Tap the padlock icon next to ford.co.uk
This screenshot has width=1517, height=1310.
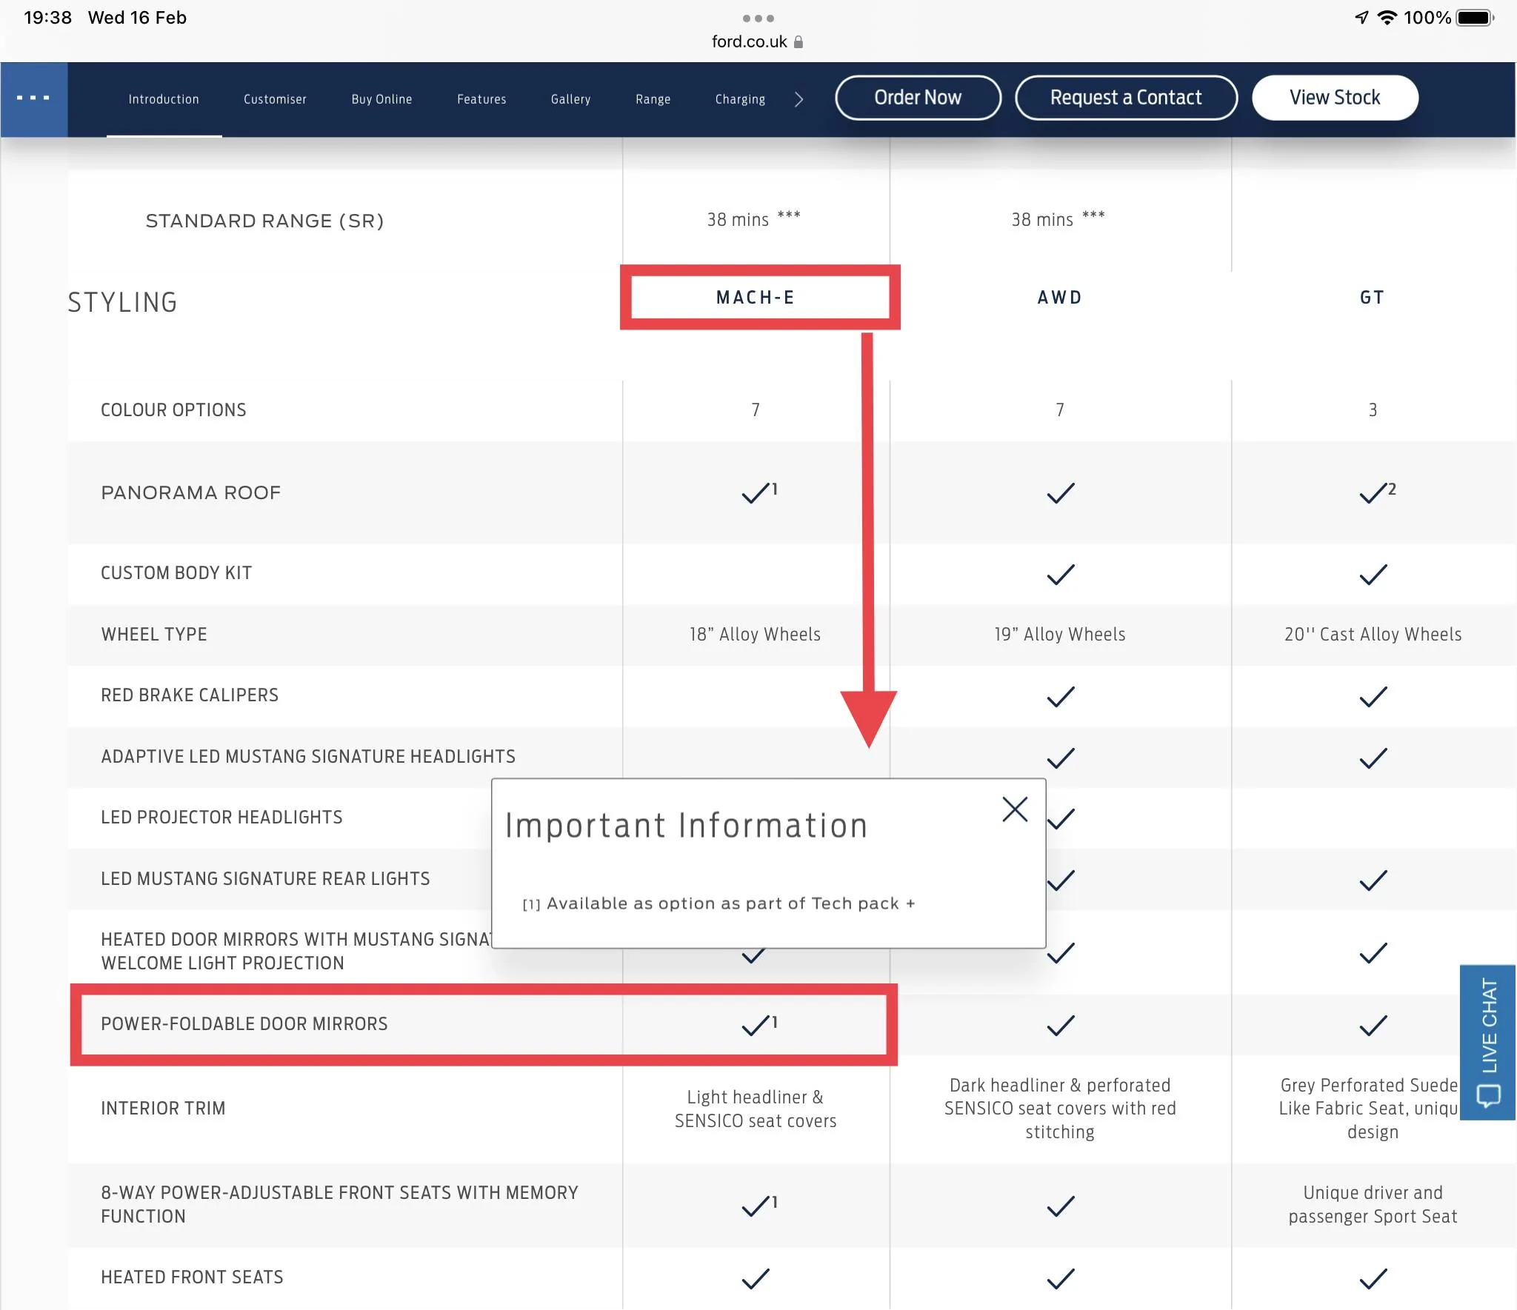[798, 41]
